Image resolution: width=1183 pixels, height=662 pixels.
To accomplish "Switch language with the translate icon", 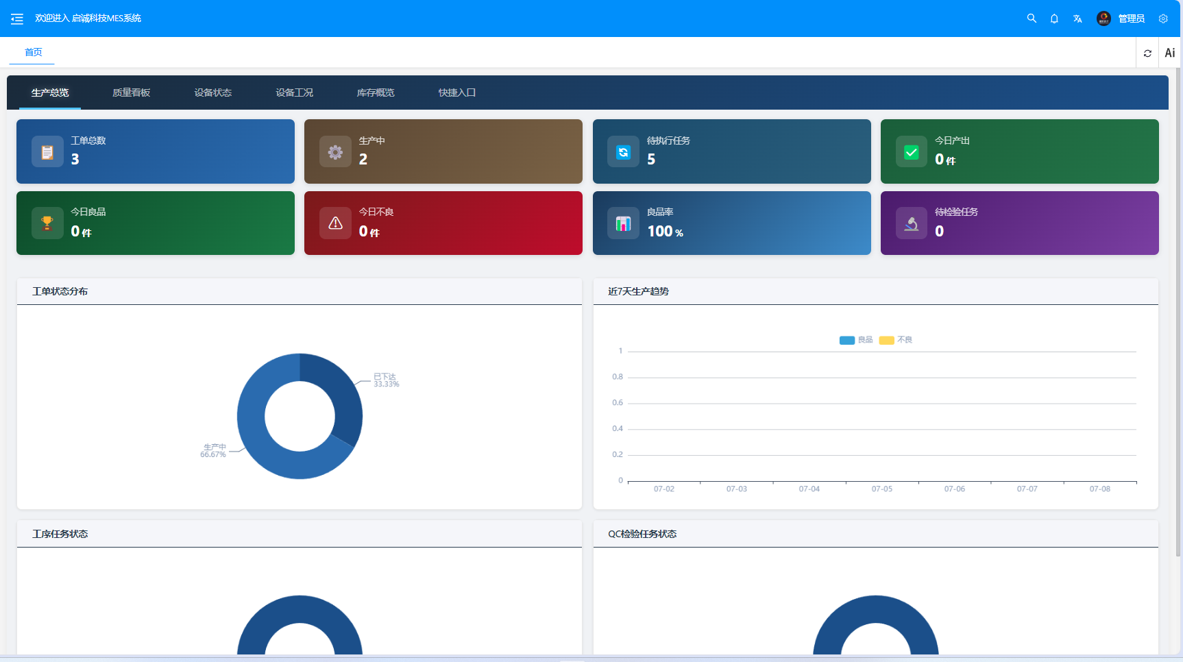I will pyautogui.click(x=1077, y=19).
